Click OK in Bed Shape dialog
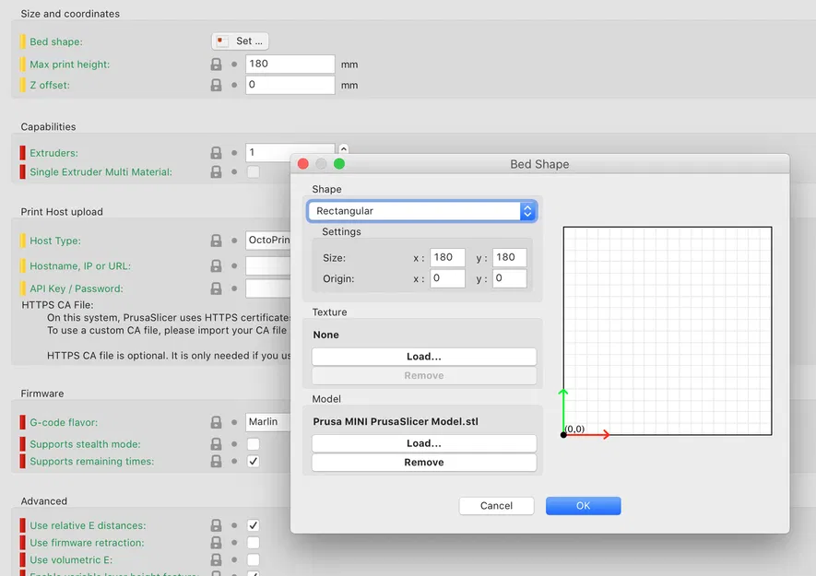 583,506
